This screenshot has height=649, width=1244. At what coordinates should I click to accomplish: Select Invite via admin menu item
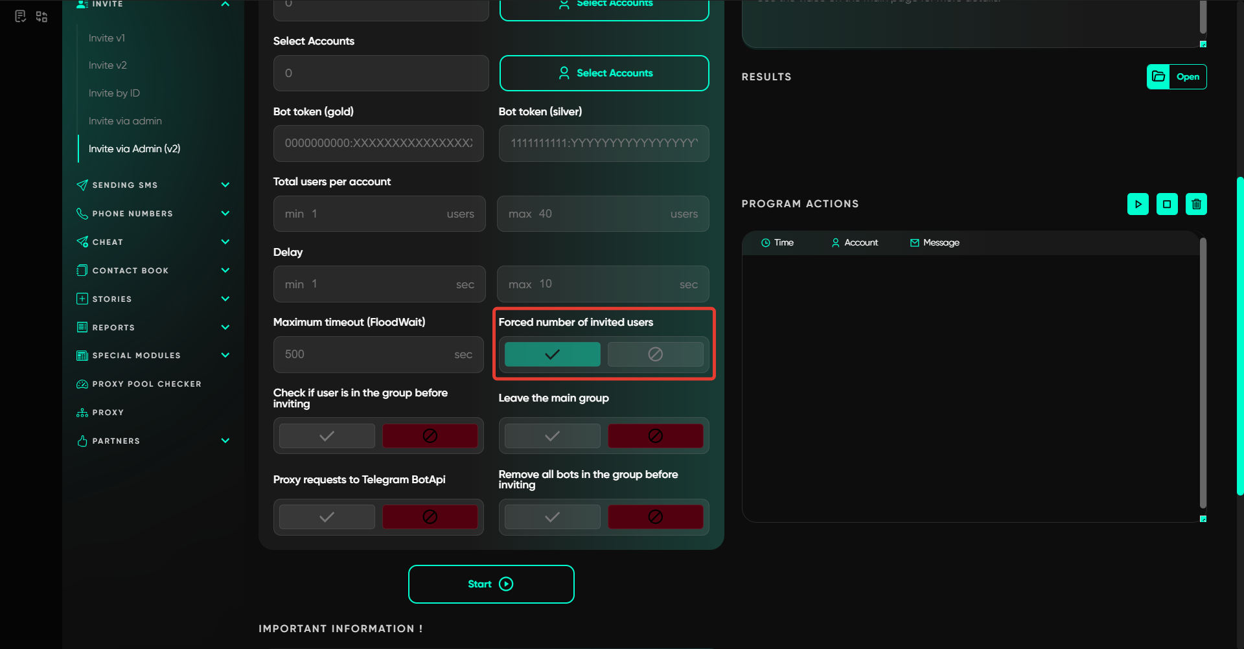click(x=125, y=121)
